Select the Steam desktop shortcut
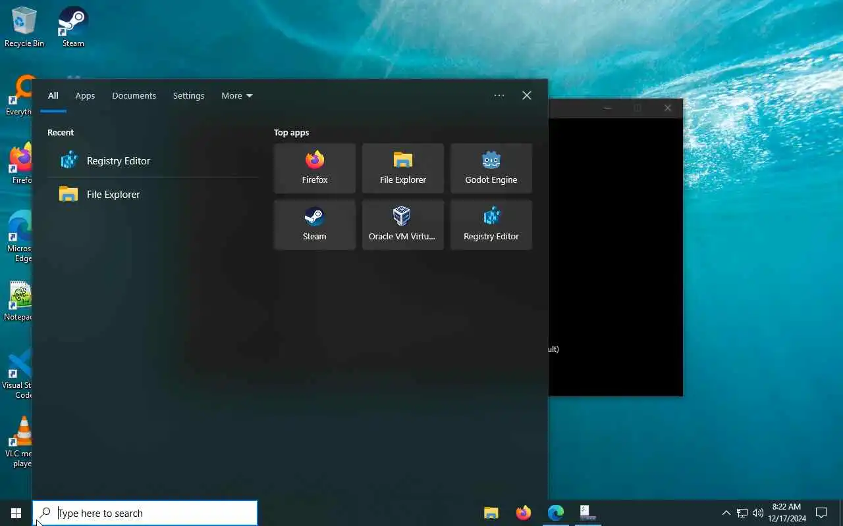Image resolution: width=843 pixels, height=526 pixels. click(x=73, y=27)
